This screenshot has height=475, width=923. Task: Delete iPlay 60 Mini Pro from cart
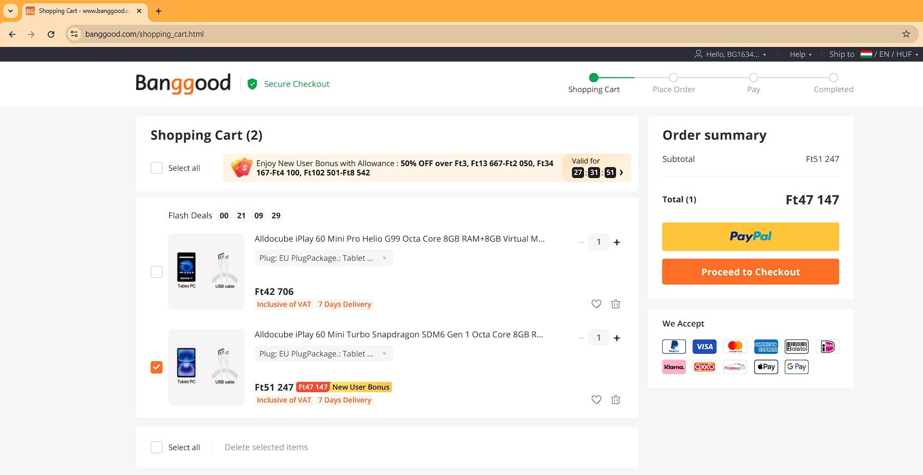(616, 304)
